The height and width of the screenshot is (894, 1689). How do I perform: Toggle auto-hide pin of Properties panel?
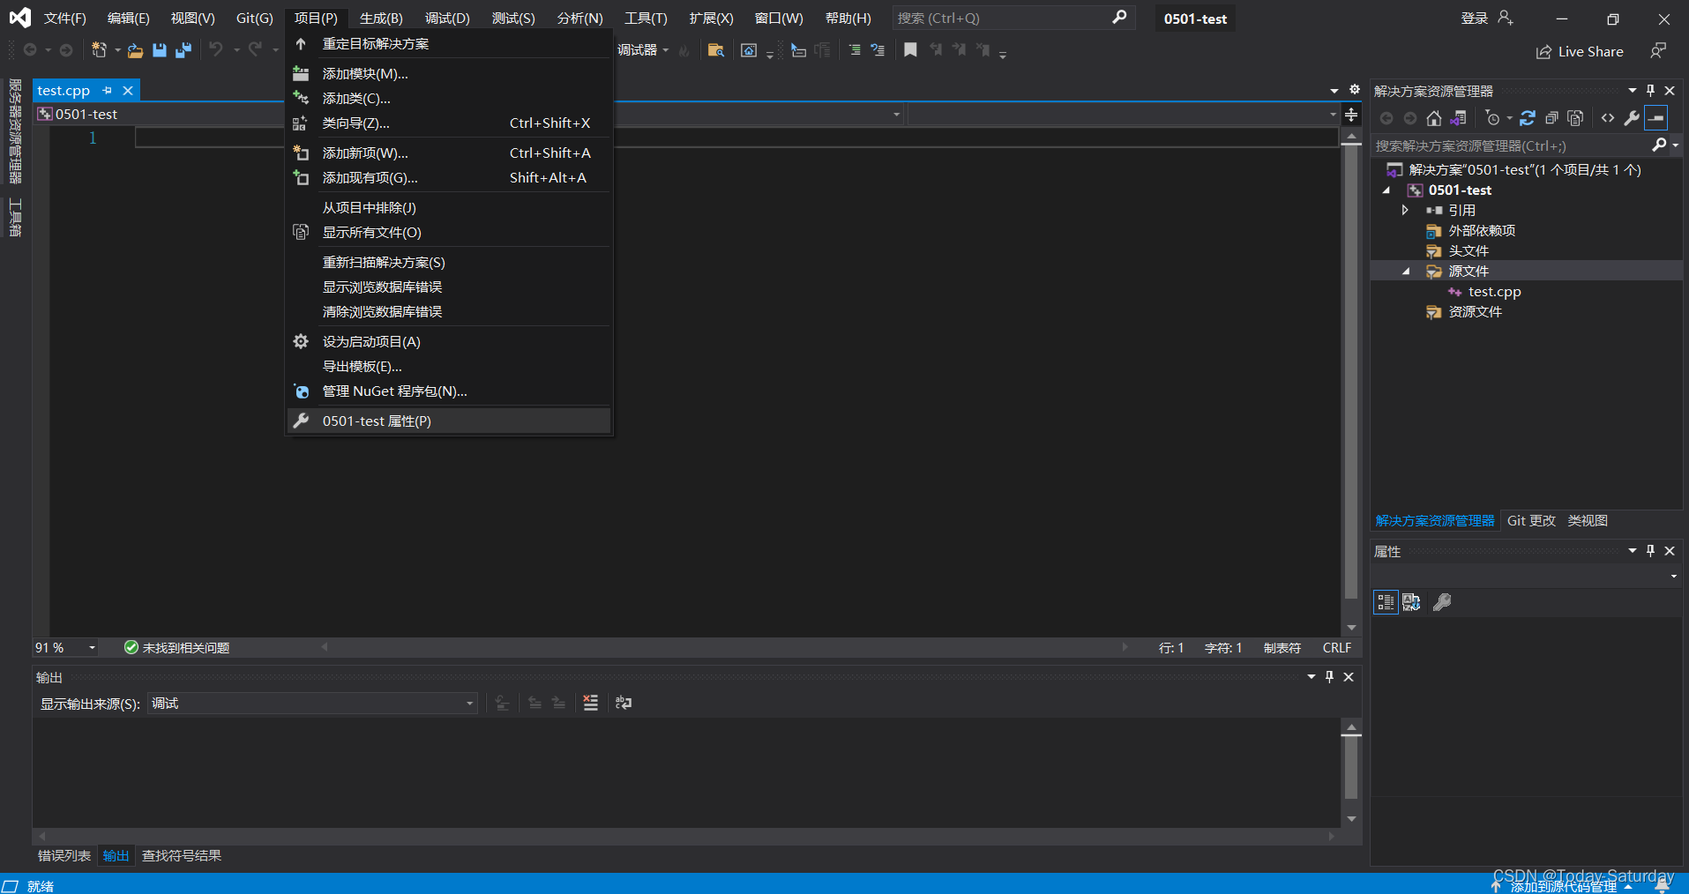(1650, 551)
